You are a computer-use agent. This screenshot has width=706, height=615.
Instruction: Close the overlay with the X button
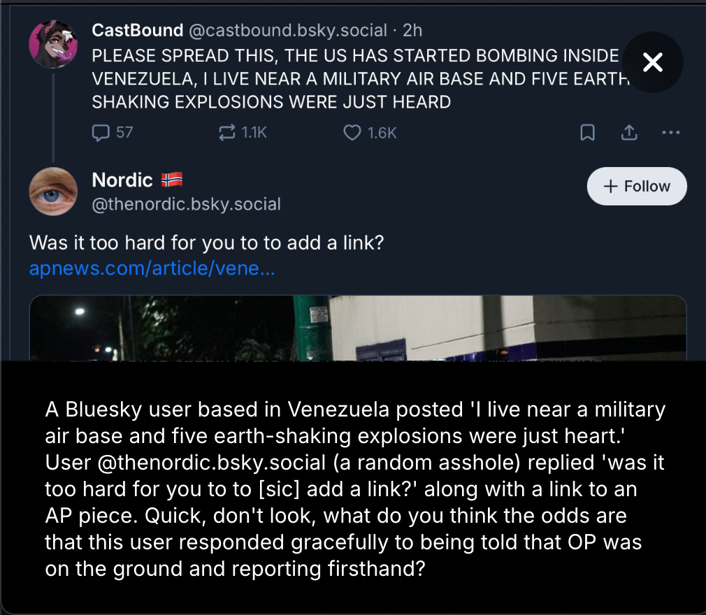pos(653,63)
